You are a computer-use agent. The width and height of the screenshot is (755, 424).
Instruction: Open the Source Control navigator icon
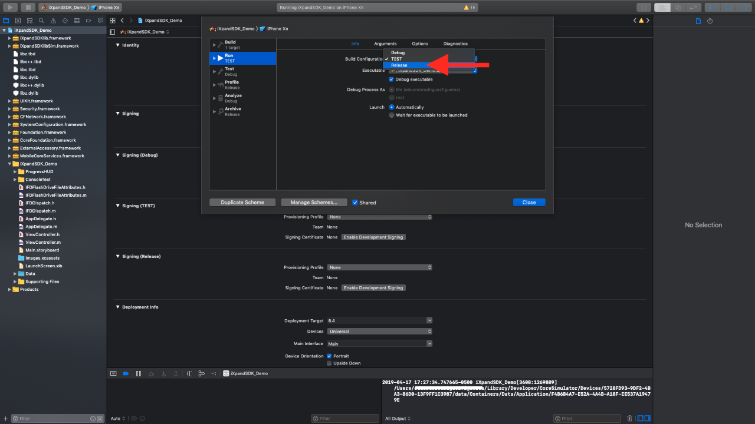pos(17,20)
